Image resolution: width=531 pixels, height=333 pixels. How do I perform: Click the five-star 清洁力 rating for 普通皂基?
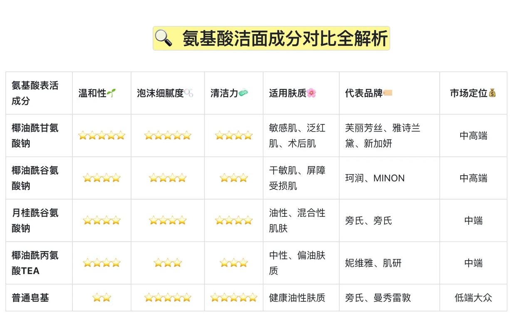pos(234,298)
